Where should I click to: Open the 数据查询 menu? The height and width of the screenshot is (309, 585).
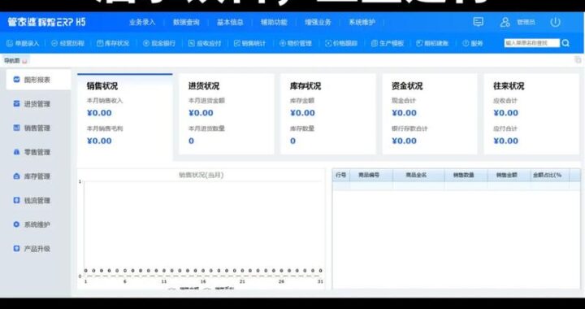coord(186,23)
